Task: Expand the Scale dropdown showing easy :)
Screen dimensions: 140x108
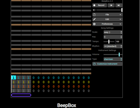Action: point(113,32)
